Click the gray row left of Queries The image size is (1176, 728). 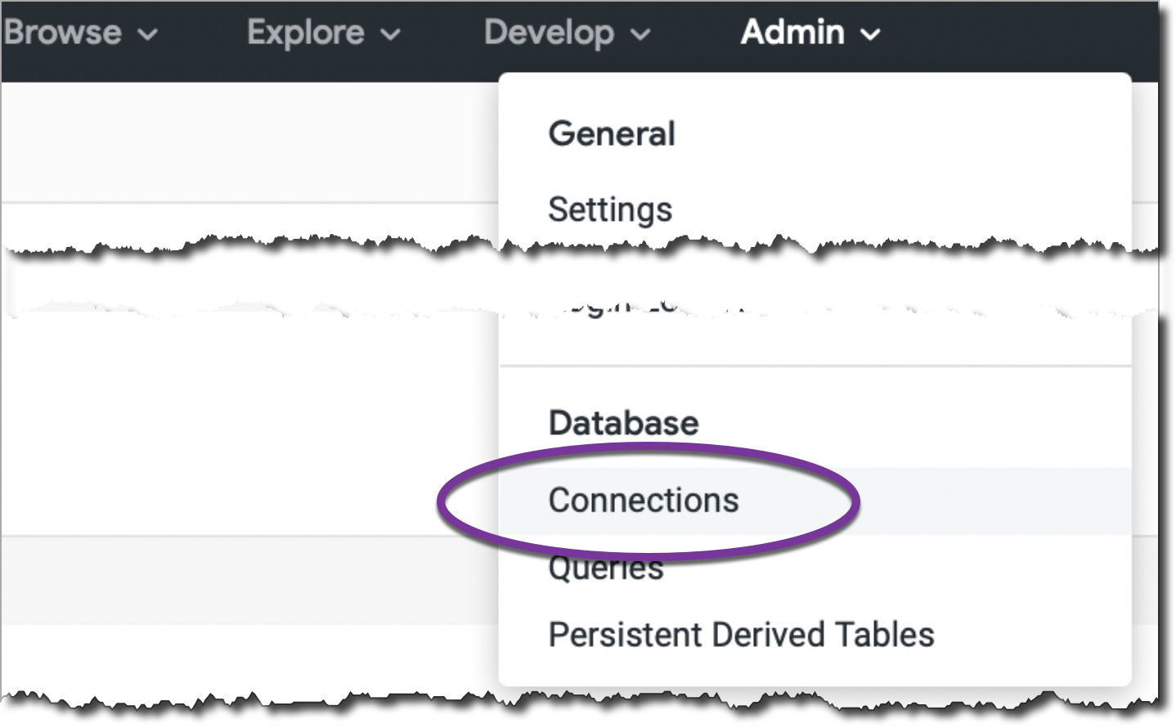pyautogui.click(x=245, y=581)
